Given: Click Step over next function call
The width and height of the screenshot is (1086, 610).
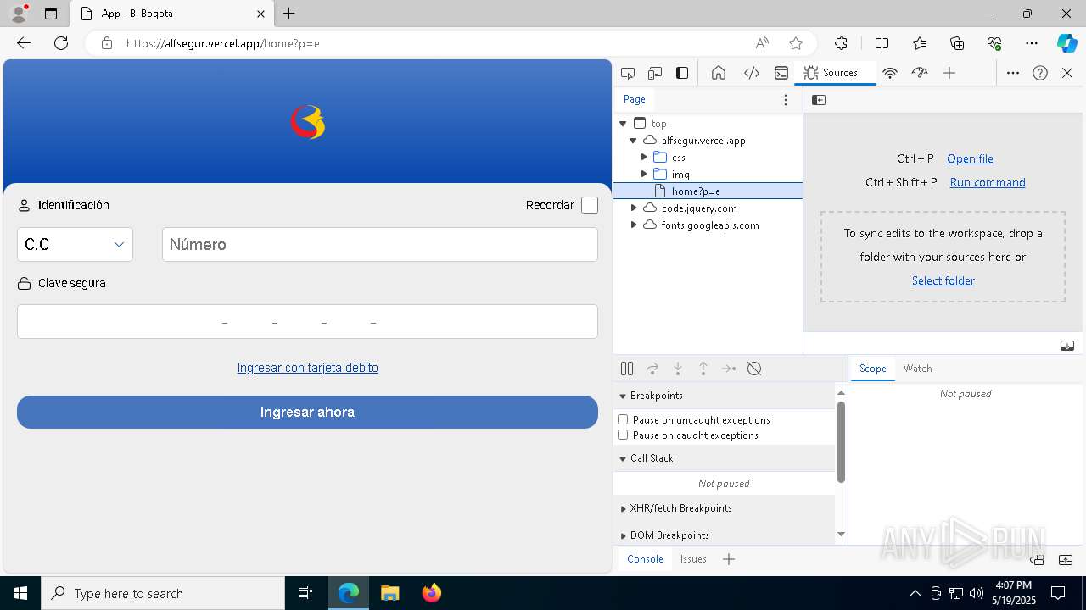Looking at the screenshot, I should pyautogui.click(x=652, y=369).
